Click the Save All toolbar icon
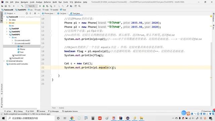The image size is (215, 121). (x=6, y=6)
